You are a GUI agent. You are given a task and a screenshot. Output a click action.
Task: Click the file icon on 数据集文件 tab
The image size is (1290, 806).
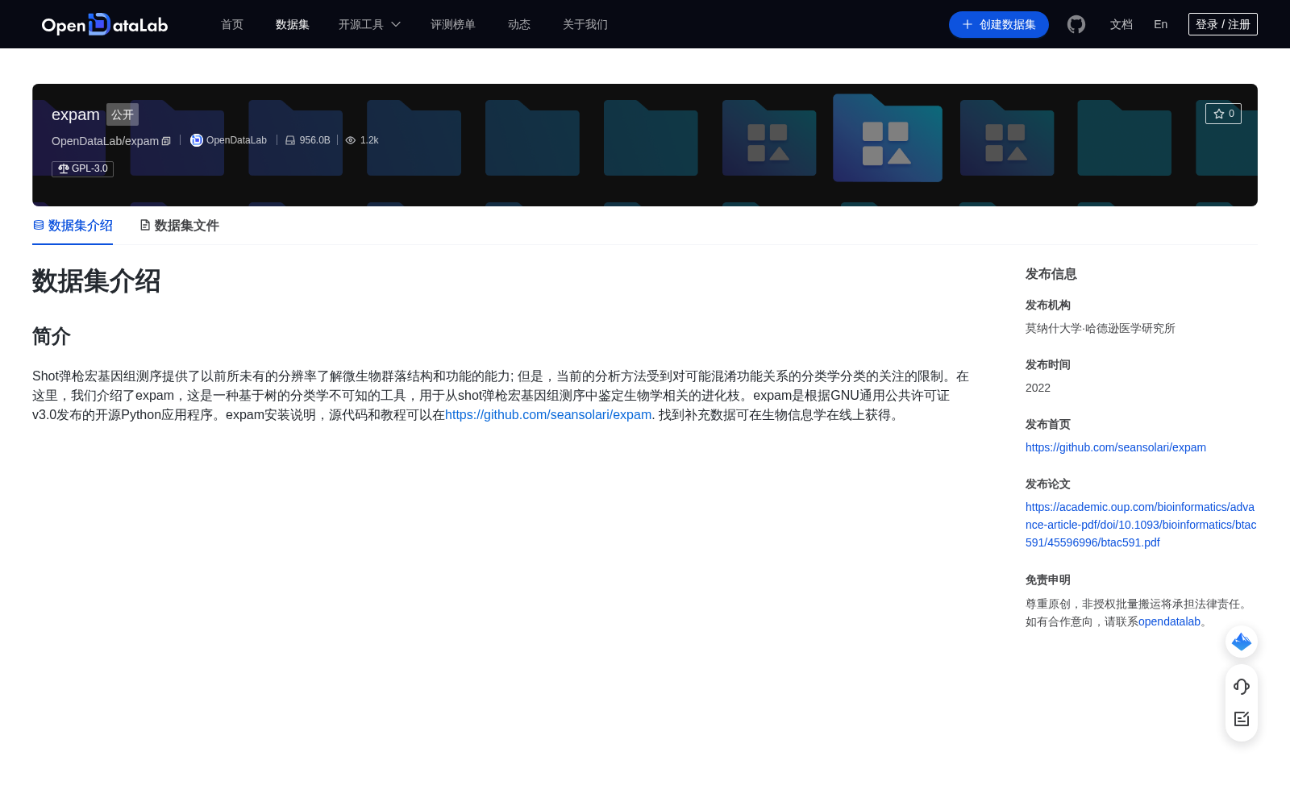point(145,225)
